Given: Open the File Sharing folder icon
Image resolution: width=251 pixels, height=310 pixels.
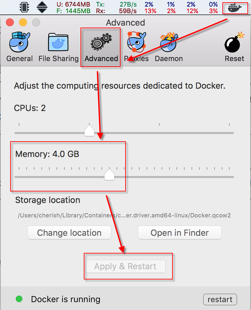Looking at the screenshot, I should tap(58, 42).
